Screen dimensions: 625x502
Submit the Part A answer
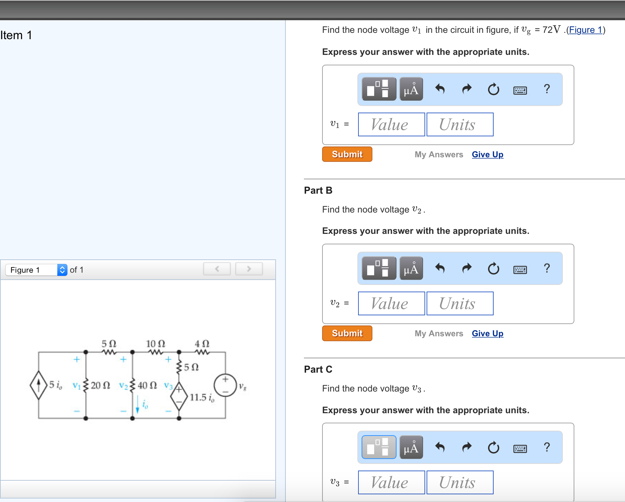tap(347, 154)
